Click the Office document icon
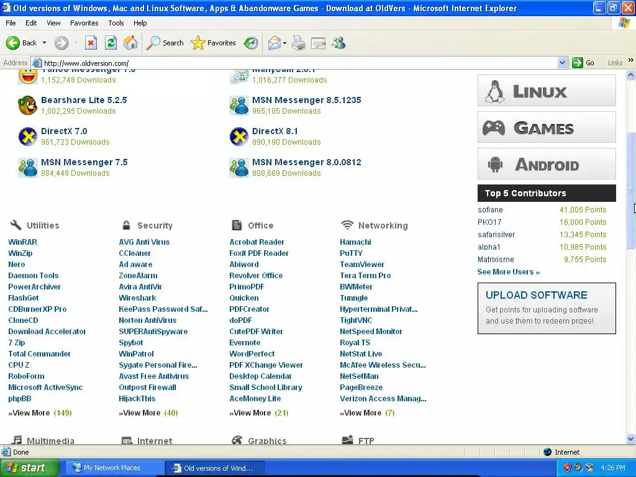 (x=237, y=225)
